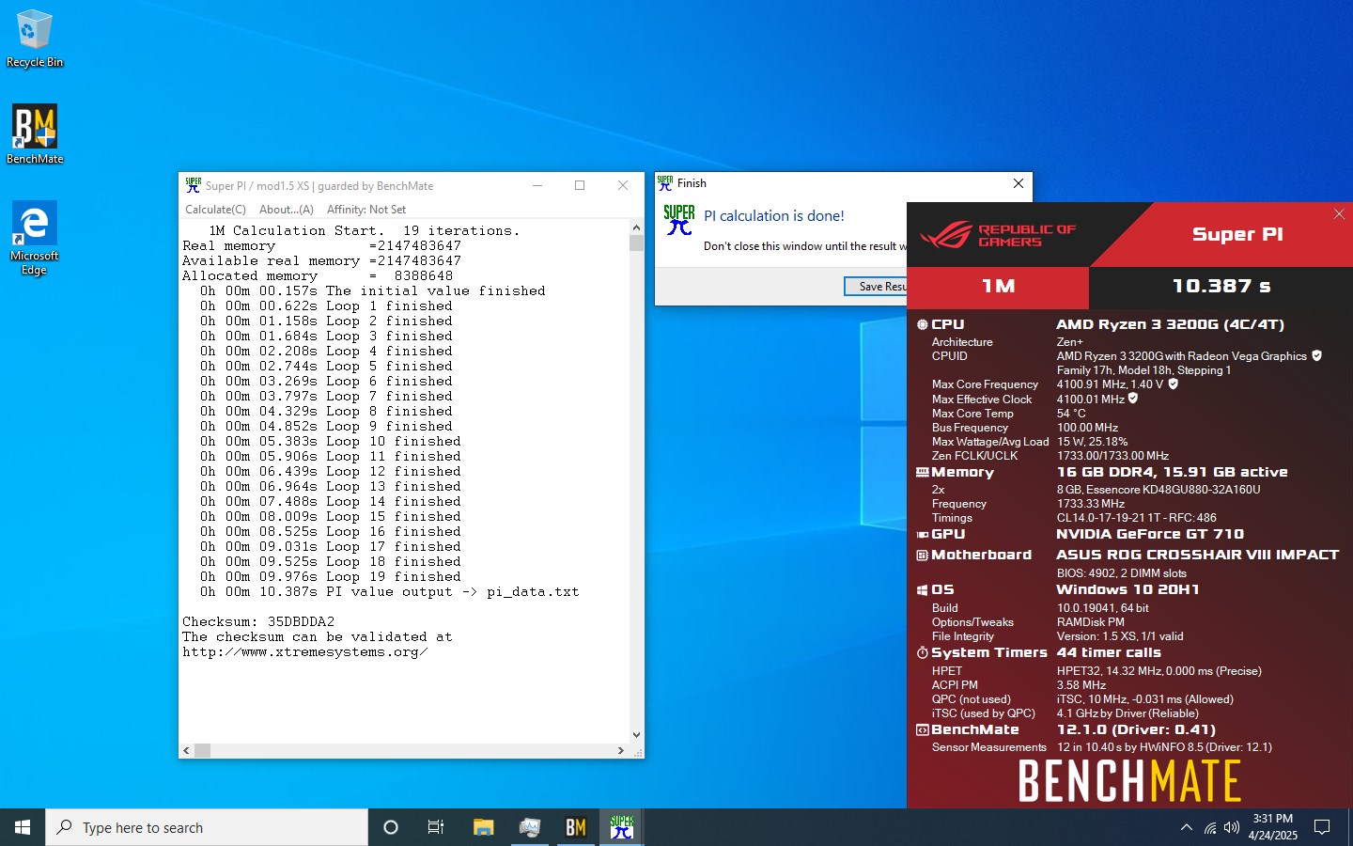
Task: Click the Super PI window title icon
Action: click(x=194, y=185)
